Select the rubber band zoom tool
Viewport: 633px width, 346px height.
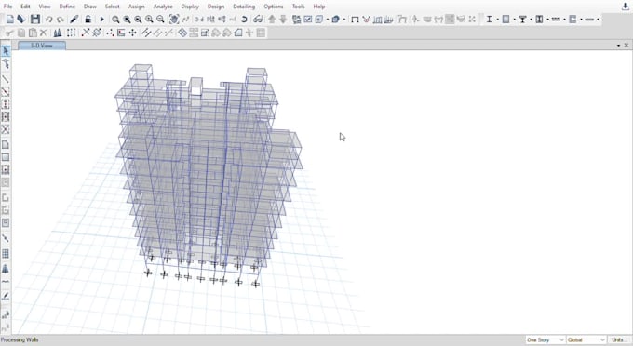[x=115, y=19]
